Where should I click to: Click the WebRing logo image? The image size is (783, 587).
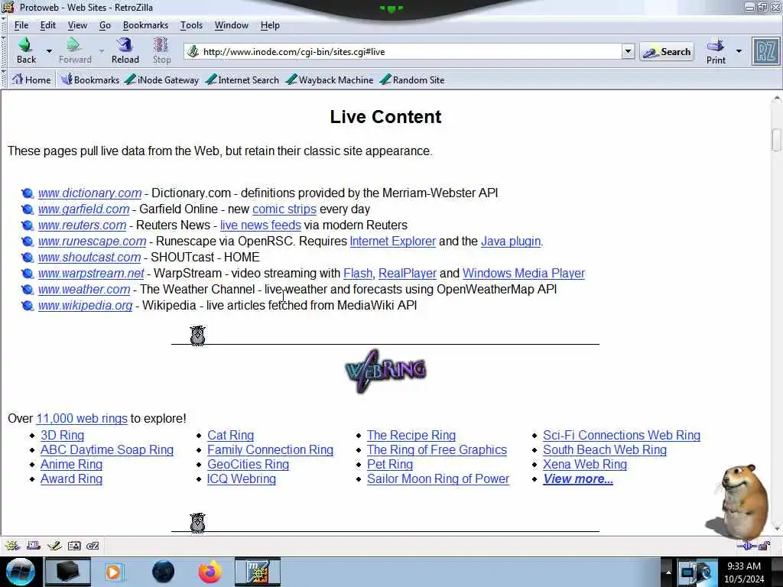385,371
